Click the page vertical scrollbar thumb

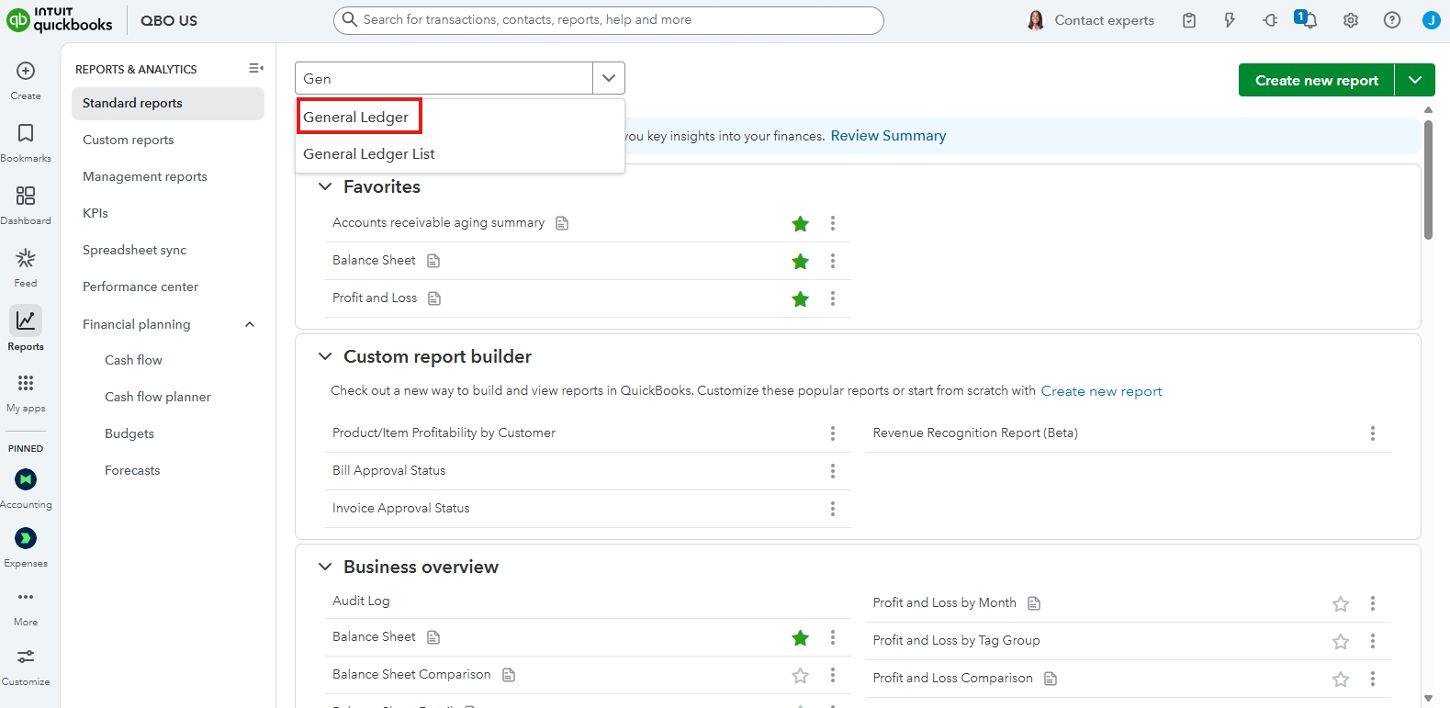[1428, 180]
